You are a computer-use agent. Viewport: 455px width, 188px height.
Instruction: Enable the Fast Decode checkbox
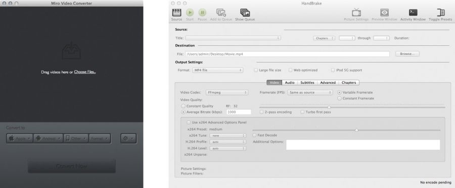click(254, 135)
